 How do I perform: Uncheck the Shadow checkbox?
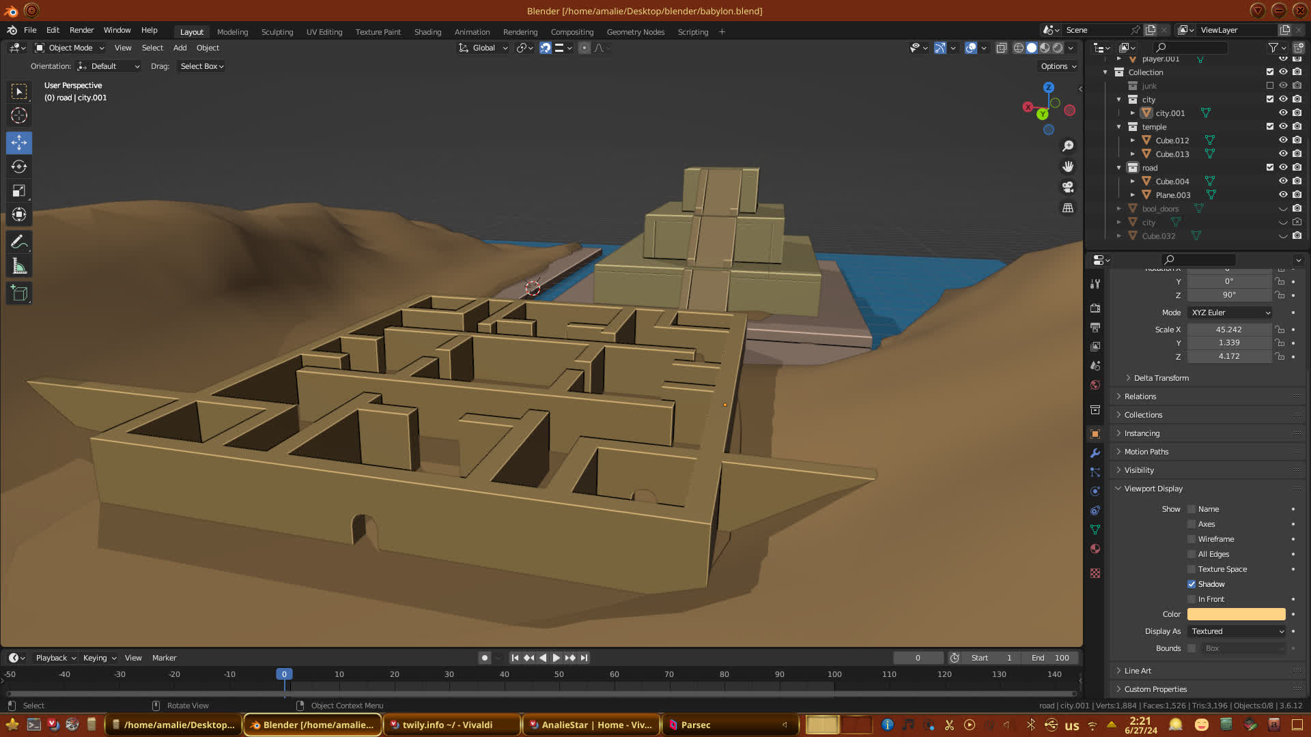[x=1192, y=584]
